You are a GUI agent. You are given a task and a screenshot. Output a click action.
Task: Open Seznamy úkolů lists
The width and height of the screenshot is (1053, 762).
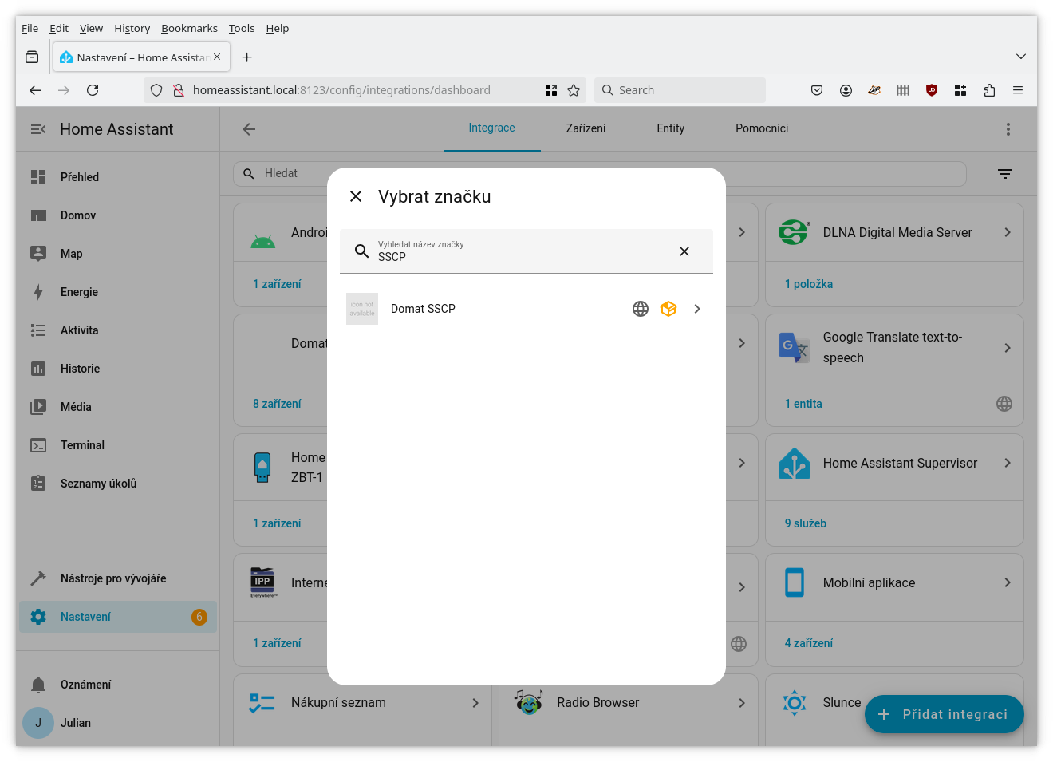[118, 484]
